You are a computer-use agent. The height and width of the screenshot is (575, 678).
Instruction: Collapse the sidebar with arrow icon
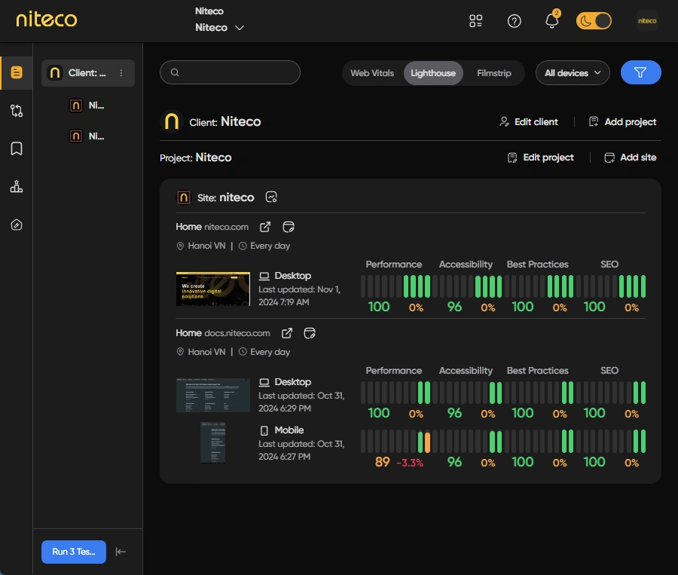point(121,552)
